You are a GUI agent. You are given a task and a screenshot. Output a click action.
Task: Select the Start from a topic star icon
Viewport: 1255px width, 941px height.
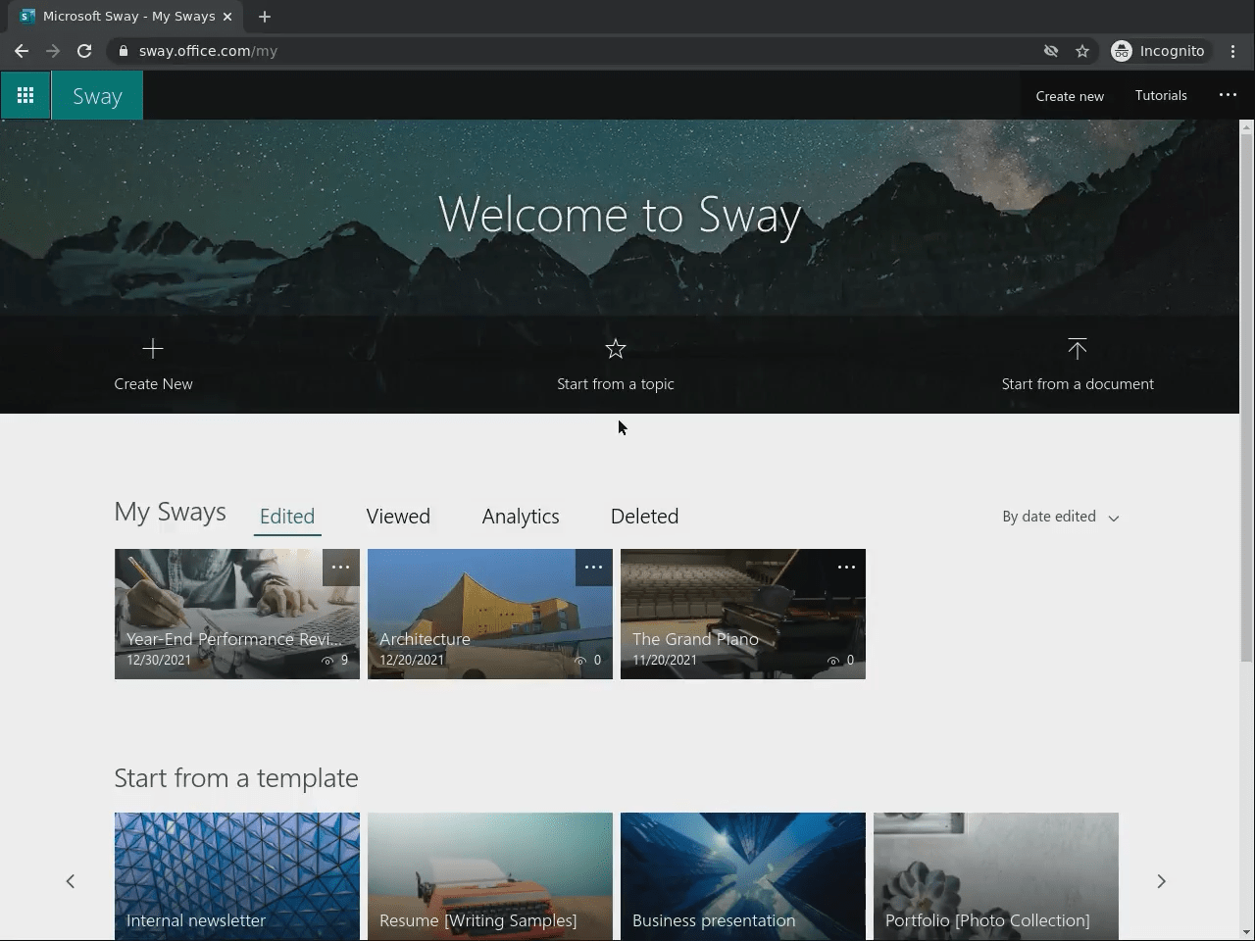click(x=616, y=348)
